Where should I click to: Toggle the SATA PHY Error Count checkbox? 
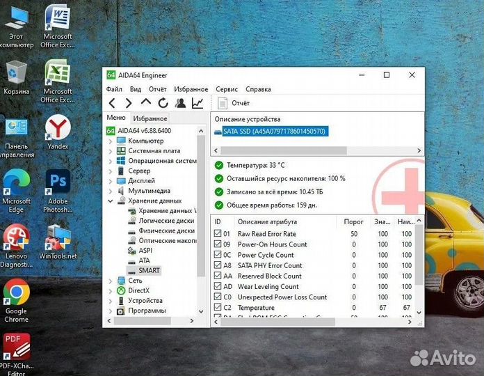218,265
